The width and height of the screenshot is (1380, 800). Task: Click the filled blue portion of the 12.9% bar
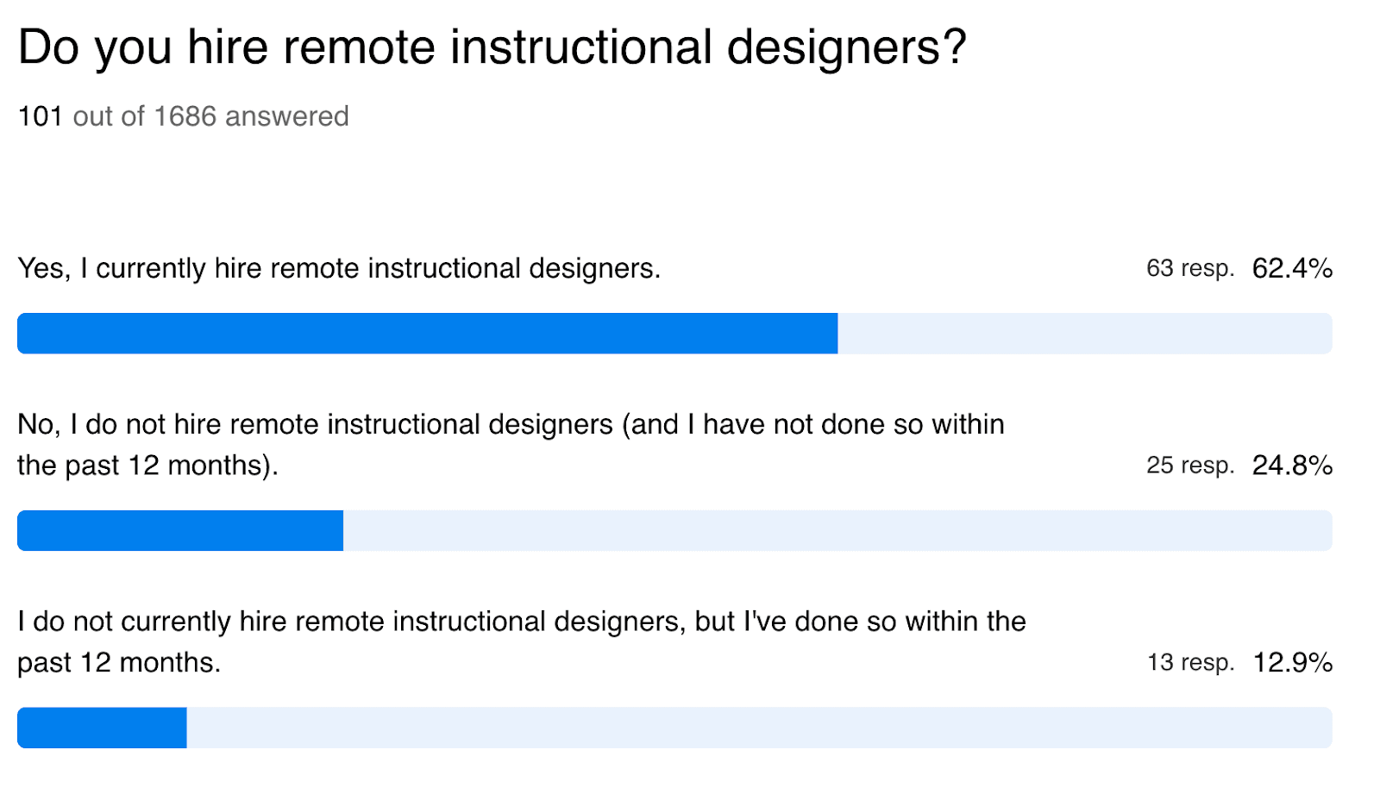[102, 728]
